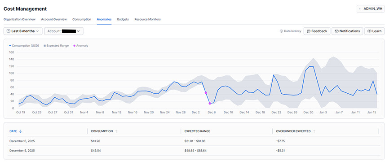Click the Data latency label

click(292, 31)
